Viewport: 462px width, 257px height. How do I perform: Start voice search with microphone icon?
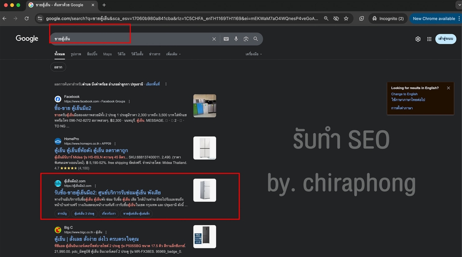point(236,39)
